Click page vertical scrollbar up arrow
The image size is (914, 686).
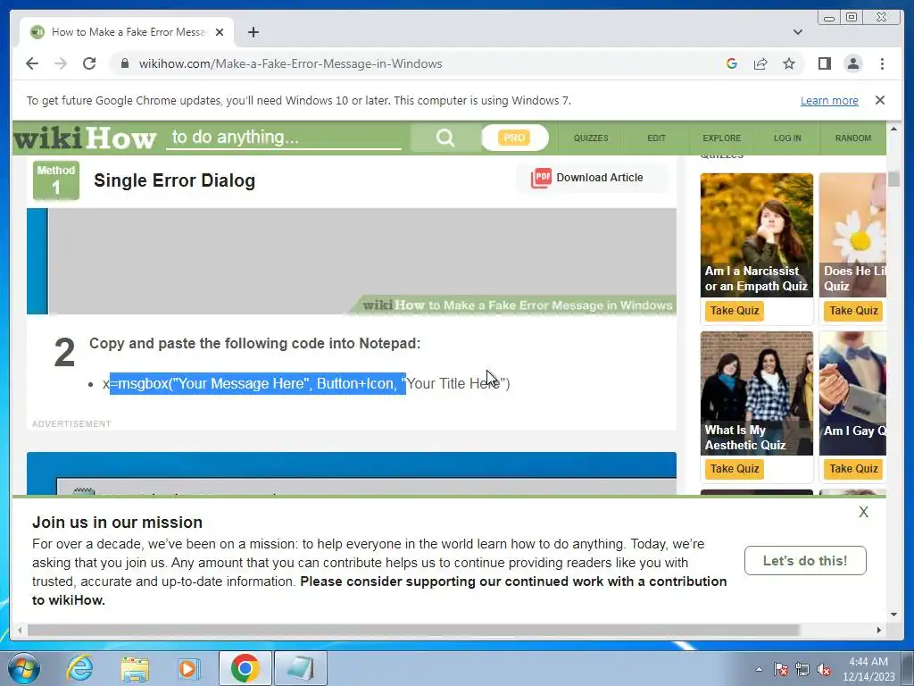pyautogui.click(x=894, y=129)
